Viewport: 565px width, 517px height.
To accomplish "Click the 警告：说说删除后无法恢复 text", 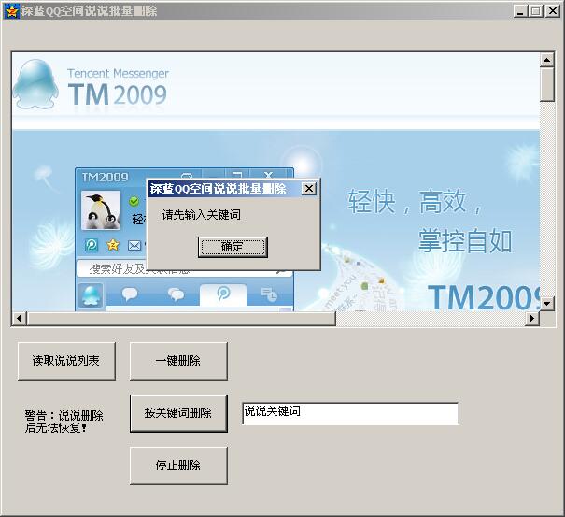I will [64, 422].
